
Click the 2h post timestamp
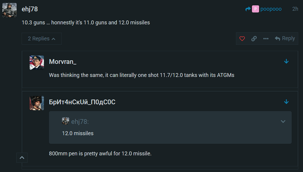(295, 9)
